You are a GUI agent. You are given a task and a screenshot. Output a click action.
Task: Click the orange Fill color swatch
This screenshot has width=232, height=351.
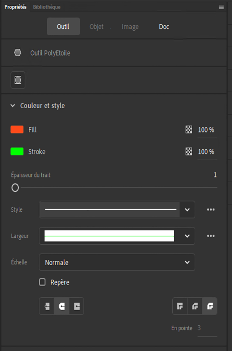pos(17,130)
